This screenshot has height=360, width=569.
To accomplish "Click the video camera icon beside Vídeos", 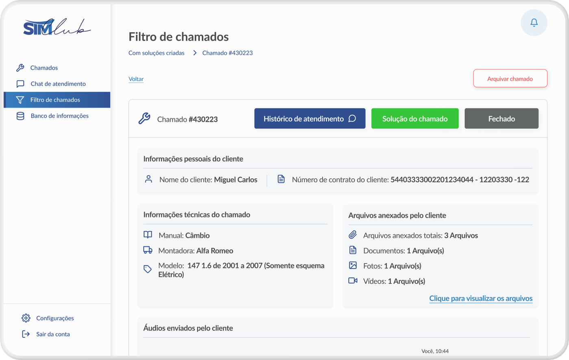I will click(x=353, y=281).
